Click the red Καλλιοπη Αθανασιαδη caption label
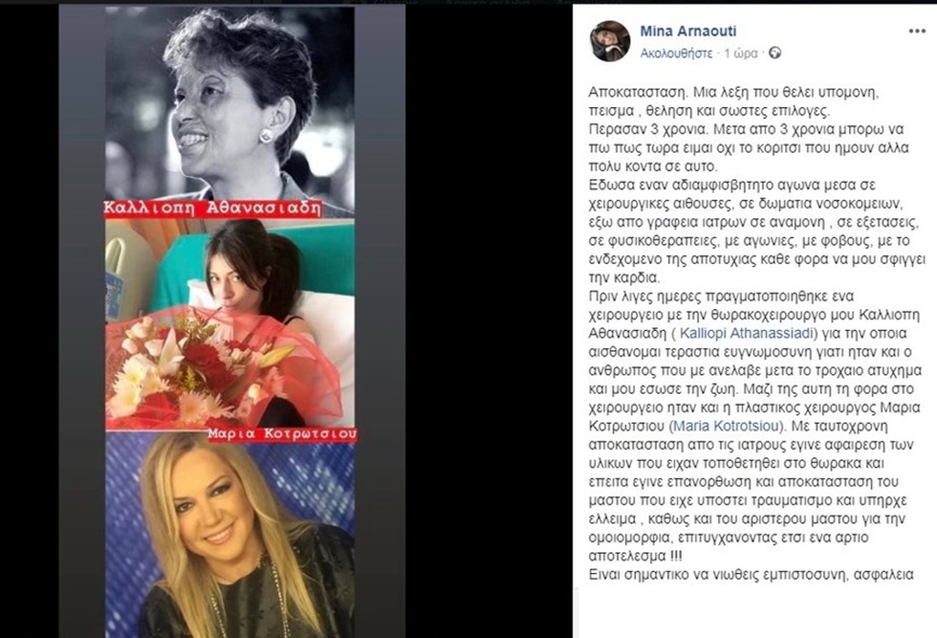This screenshot has width=937, height=638. point(212,208)
